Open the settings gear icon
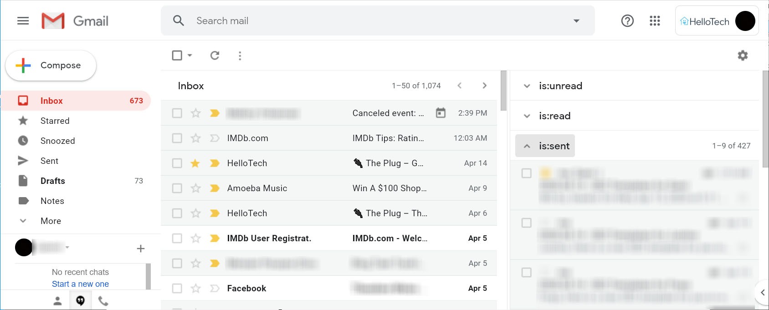769x310 pixels. tap(743, 56)
